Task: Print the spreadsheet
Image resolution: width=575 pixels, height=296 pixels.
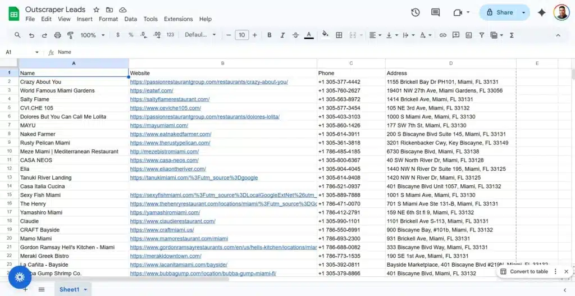Action: 58,35
